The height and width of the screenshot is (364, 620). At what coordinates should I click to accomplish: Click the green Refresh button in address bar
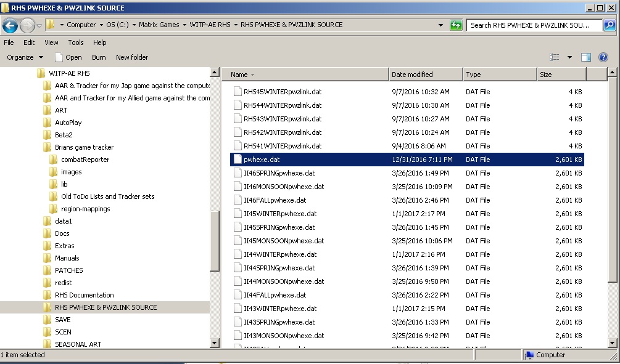pyautogui.click(x=456, y=25)
